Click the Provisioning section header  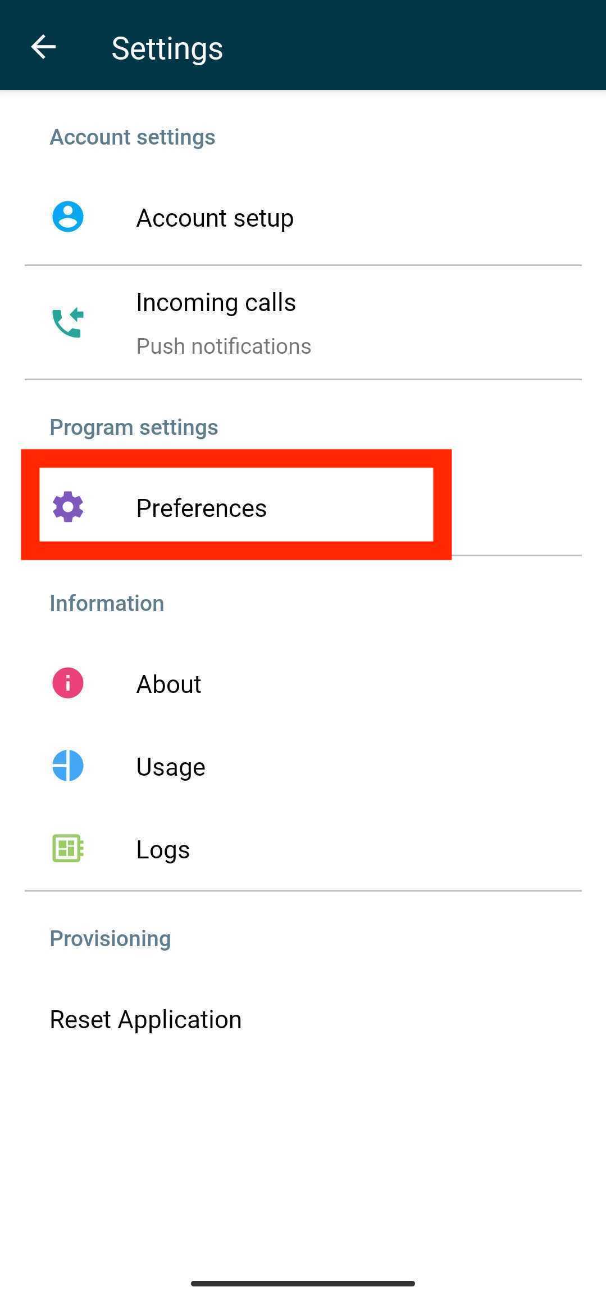110,938
